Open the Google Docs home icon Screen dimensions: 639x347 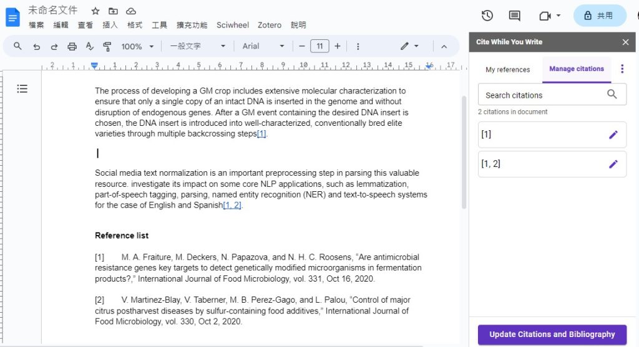[x=12, y=17]
